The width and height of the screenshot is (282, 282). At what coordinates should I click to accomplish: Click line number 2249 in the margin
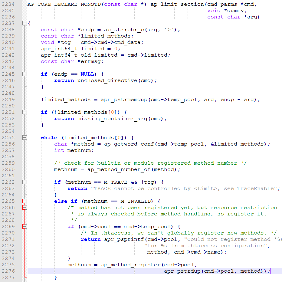[x=8, y=100]
